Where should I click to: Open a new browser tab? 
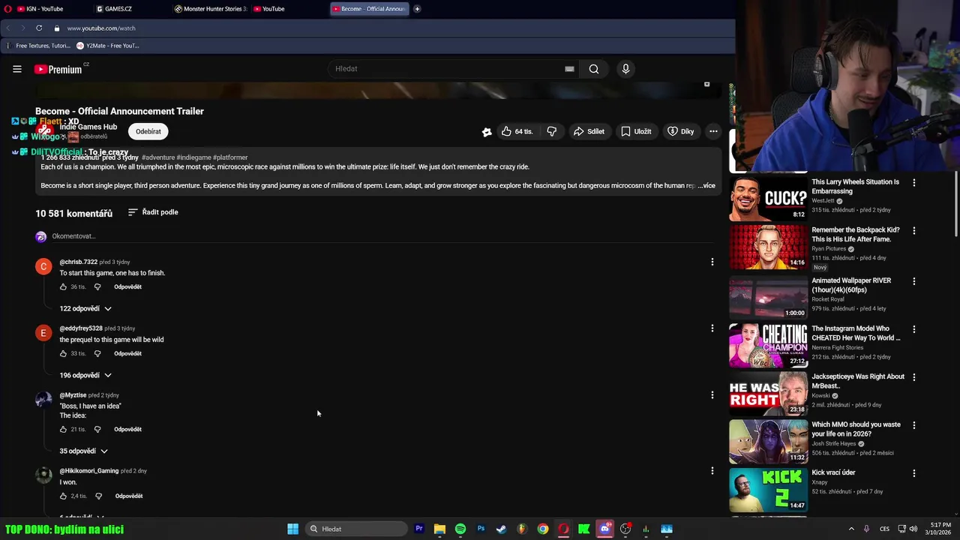point(417,9)
